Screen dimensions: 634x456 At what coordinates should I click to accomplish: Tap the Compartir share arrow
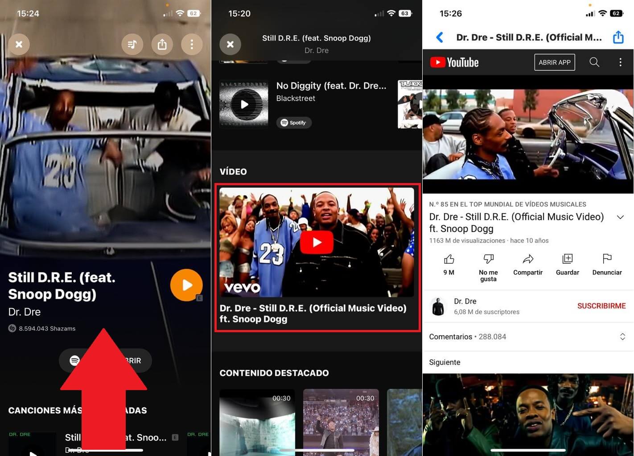click(528, 259)
